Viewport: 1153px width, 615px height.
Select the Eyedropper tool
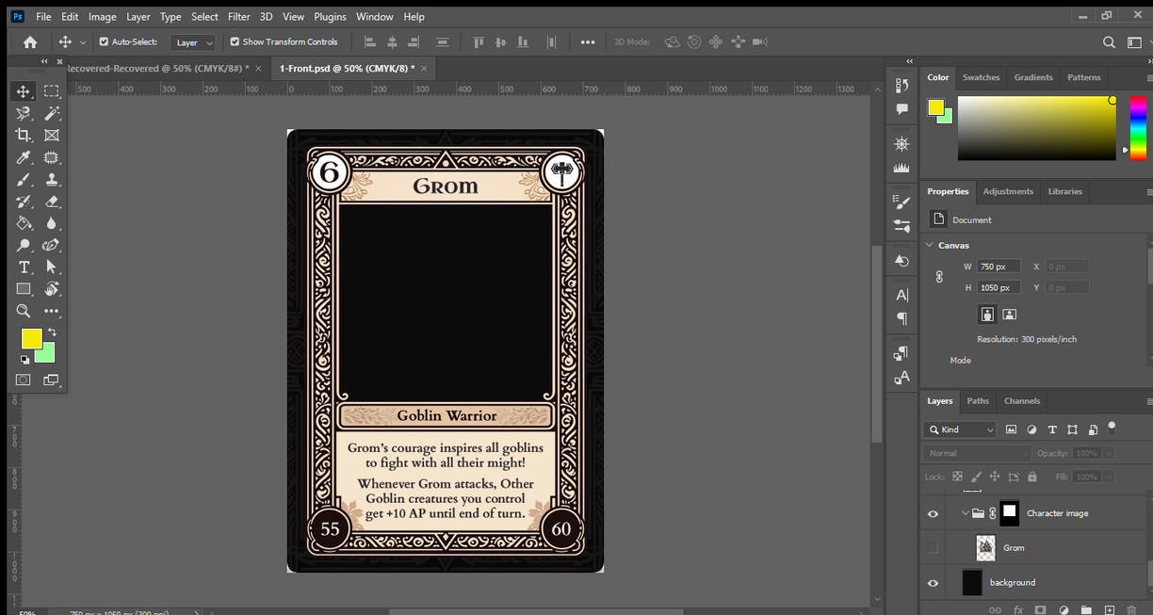[x=24, y=157]
